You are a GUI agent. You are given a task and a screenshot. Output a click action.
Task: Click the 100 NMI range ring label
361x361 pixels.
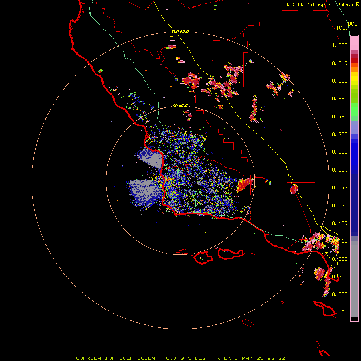coord(180,32)
